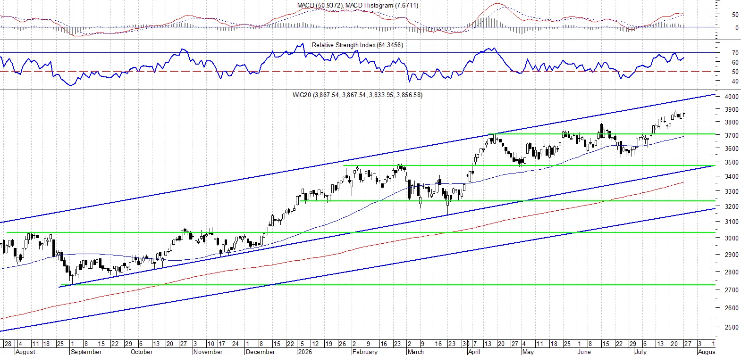The height and width of the screenshot is (355, 741).
Task: Click the WIG20 price title label
Action: pos(357,95)
